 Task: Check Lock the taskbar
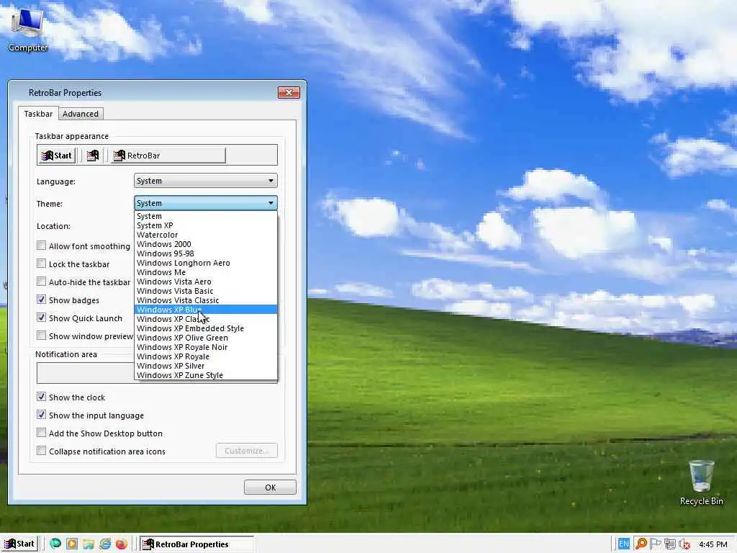point(41,264)
